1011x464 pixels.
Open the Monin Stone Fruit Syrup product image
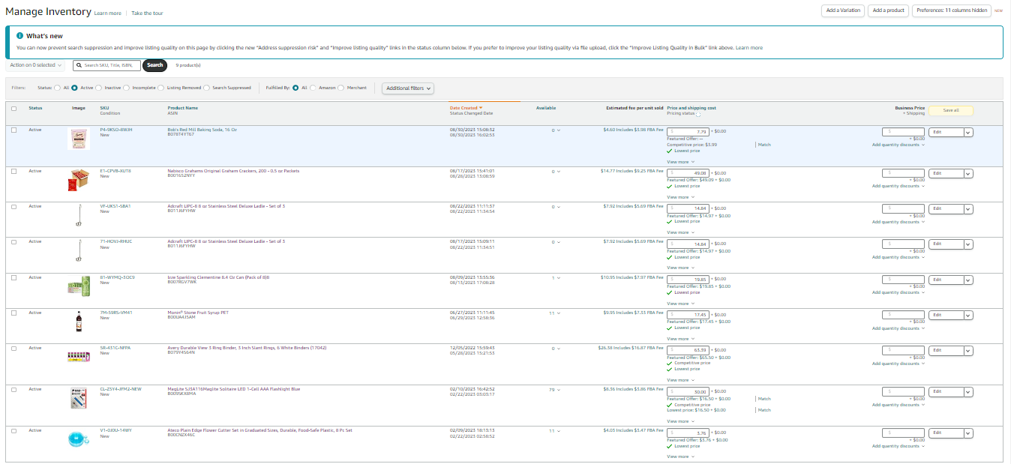click(x=79, y=321)
